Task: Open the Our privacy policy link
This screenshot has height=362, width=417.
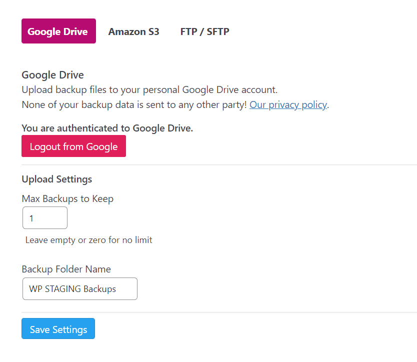Action: tap(288, 105)
